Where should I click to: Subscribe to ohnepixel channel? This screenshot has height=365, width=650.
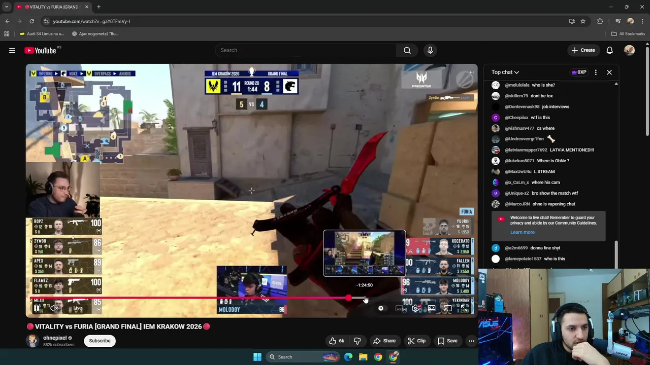point(100,341)
